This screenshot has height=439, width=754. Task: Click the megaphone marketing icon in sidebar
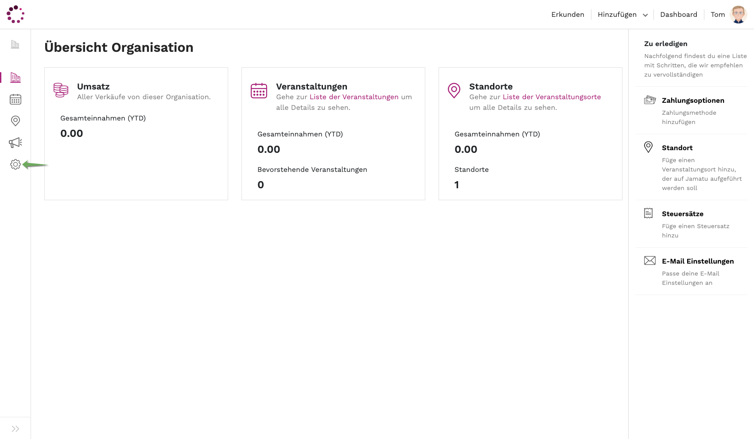coord(16,143)
